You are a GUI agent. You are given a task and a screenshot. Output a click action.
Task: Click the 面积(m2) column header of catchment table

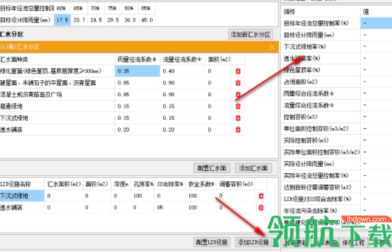pyautogui.click(x=219, y=60)
